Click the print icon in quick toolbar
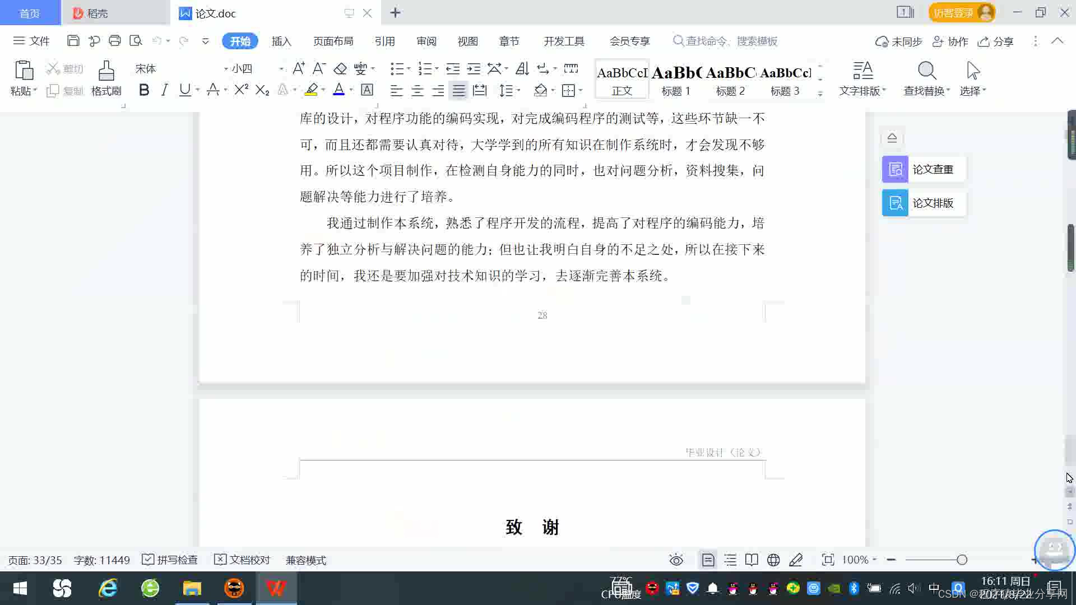1076x605 pixels. click(x=115, y=41)
